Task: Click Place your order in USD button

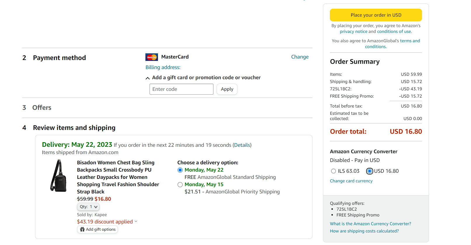Action: pos(376,15)
